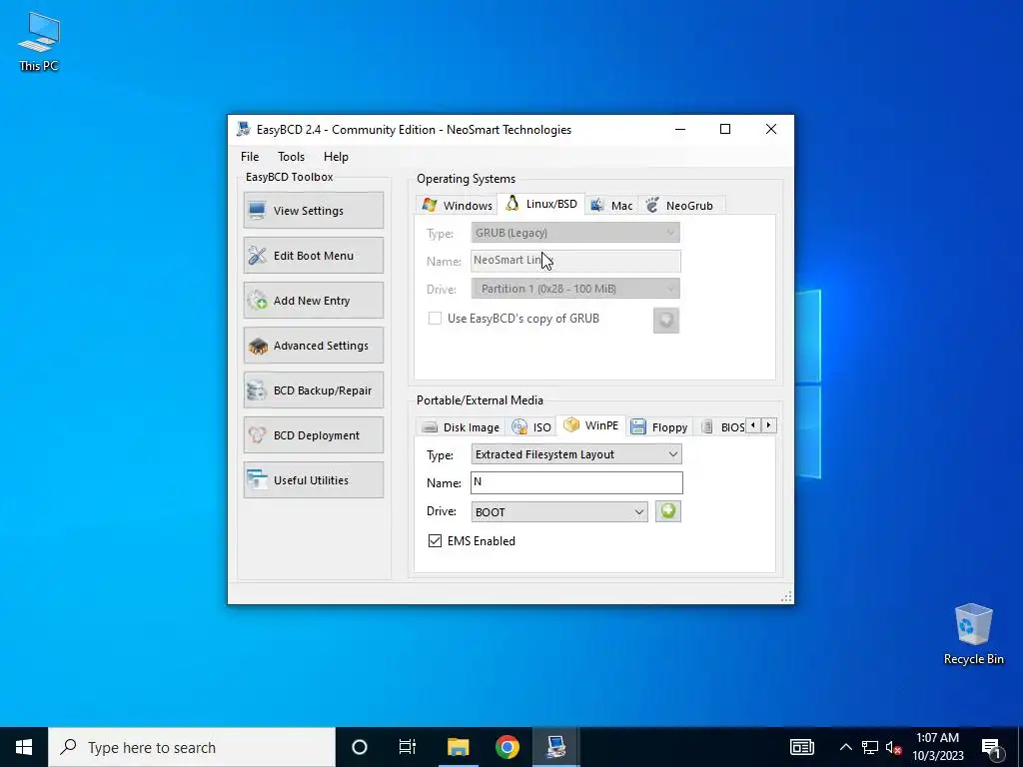Image resolution: width=1023 pixels, height=767 pixels.
Task: Select the This PC desktop icon
Action: click(39, 41)
